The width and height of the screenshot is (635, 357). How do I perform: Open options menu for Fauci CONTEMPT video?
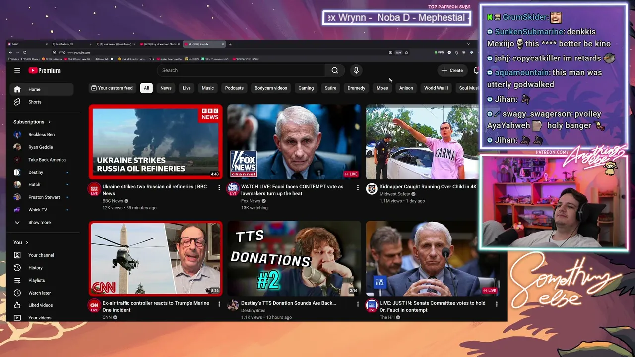(x=358, y=187)
